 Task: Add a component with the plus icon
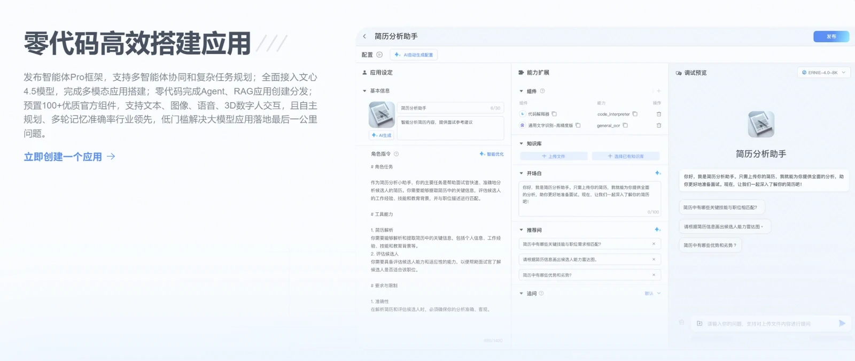click(x=659, y=91)
